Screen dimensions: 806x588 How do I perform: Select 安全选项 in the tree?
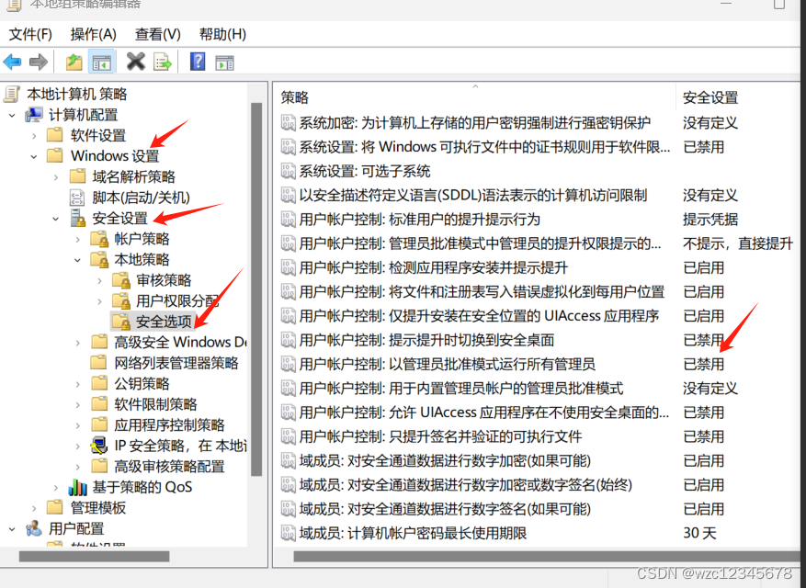point(164,322)
